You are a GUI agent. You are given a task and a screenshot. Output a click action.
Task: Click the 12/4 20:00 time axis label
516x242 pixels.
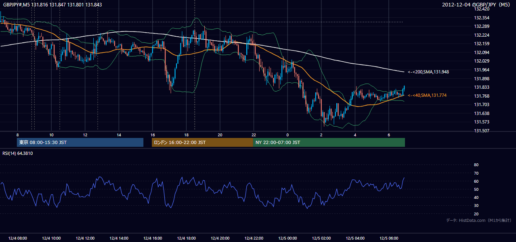coord(220,238)
